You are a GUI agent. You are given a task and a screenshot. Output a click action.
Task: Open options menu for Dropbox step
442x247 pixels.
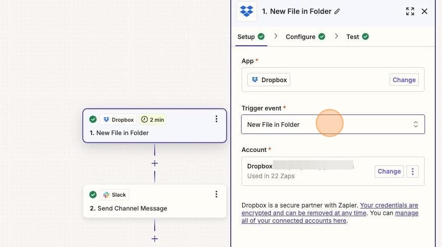[x=216, y=119]
